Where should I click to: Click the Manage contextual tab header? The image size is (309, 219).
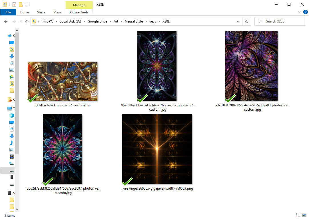click(79, 5)
